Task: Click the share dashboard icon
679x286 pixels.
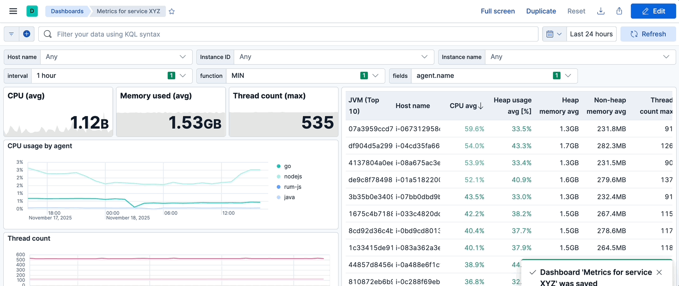Action: pyautogui.click(x=619, y=11)
